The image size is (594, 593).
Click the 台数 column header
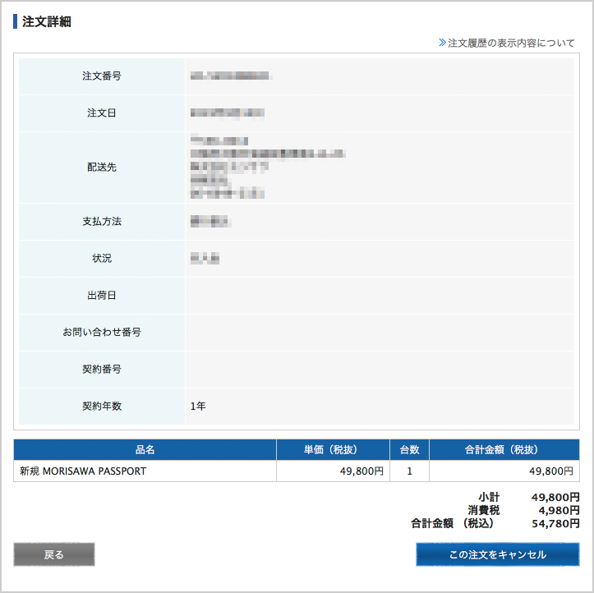pos(409,449)
